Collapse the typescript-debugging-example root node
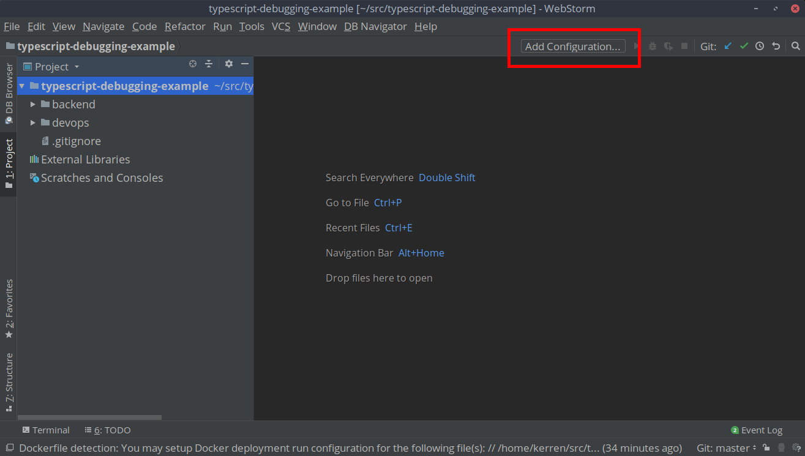The width and height of the screenshot is (805, 456). tap(22, 86)
